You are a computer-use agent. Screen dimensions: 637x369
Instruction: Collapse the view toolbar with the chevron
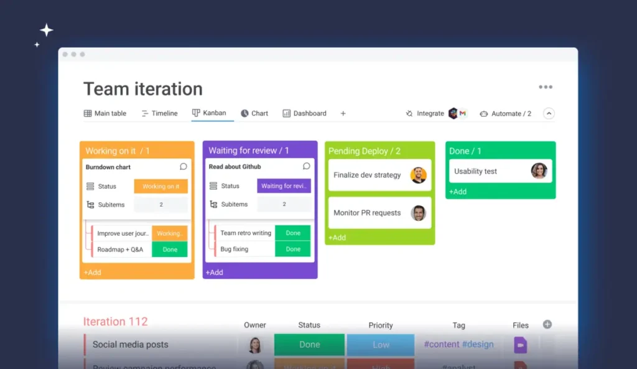[x=549, y=113]
